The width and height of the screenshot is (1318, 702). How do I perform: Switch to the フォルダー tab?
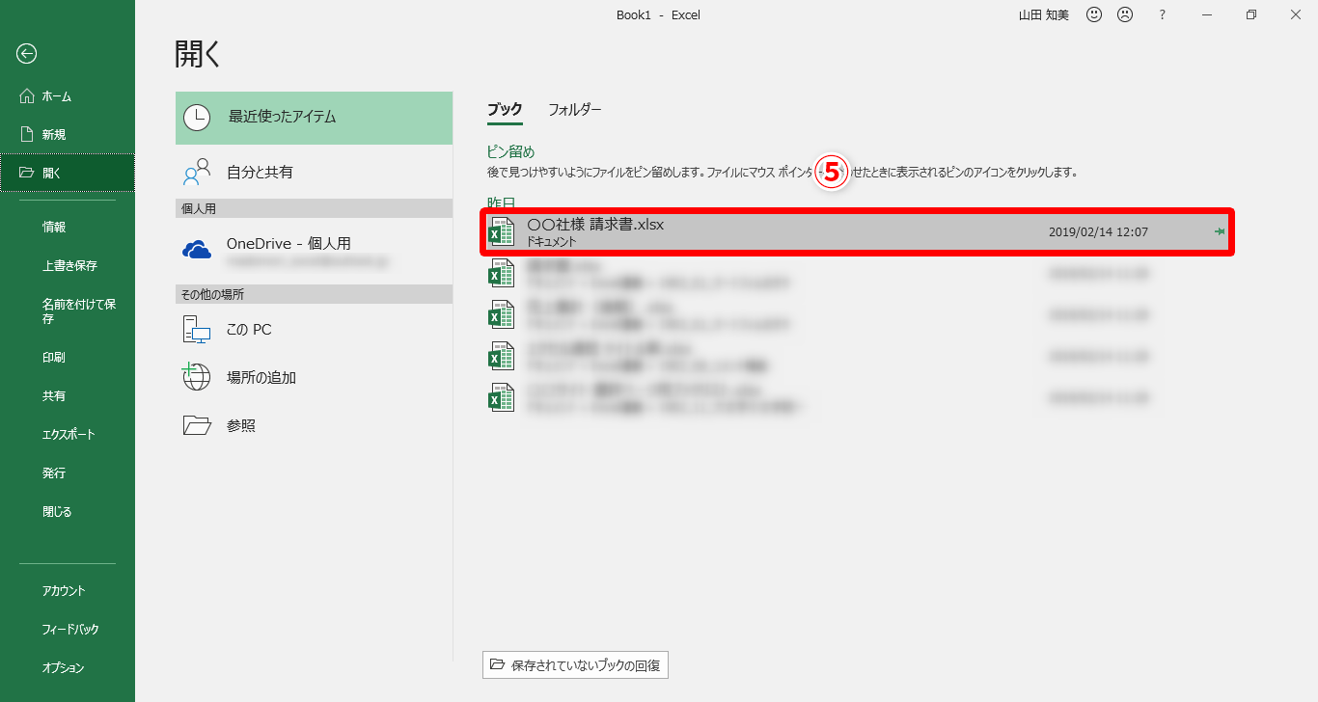click(575, 110)
